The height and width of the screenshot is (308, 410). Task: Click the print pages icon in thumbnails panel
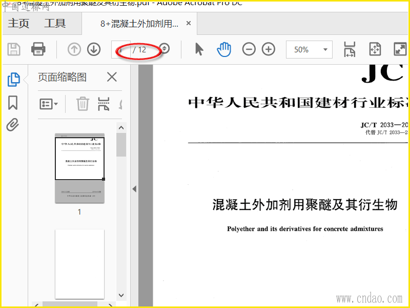104,104
